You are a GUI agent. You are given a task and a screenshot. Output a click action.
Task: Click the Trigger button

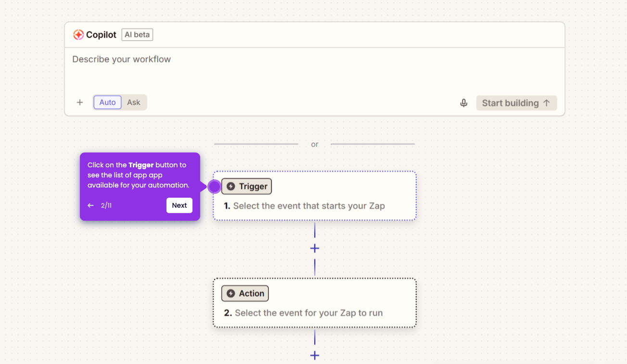pyautogui.click(x=246, y=186)
